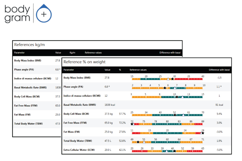Image resolution: width=242 pixels, height=161 pixels.
Task: Click the Phase angle reference scale bar
Action: coord(168,88)
